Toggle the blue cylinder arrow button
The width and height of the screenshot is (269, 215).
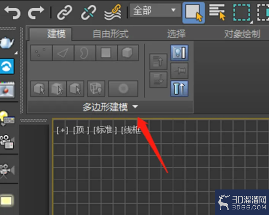[179, 89]
